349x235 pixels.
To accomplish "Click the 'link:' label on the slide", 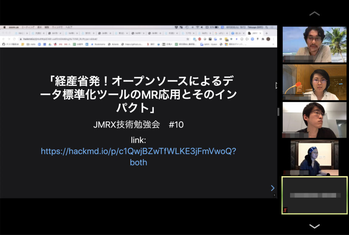I will pos(138,140).
